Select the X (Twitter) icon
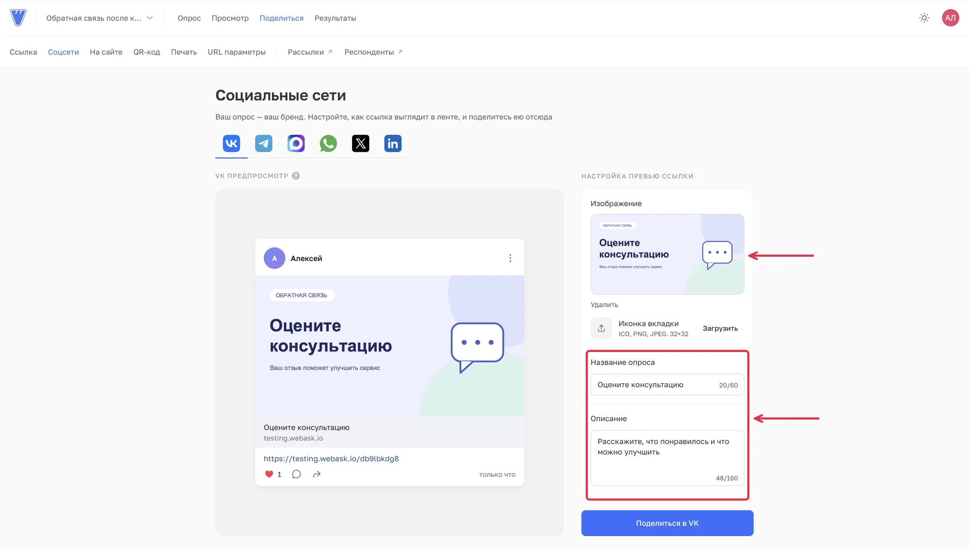The height and width of the screenshot is (549, 969). 361,144
